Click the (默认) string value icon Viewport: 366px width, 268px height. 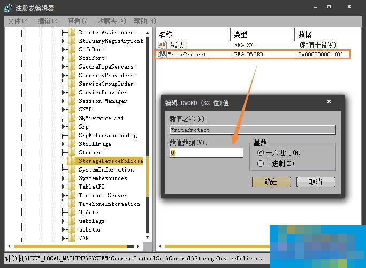tap(163, 45)
